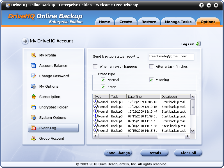Viewport: 224px width, 168px height.
Task: Enable 'When an error happens' checkbox
Action: point(95,67)
